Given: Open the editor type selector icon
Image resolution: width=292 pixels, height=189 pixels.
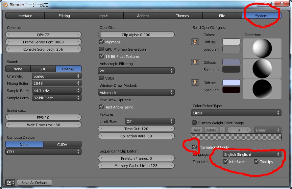Looking at the screenshot, I should (10, 182).
